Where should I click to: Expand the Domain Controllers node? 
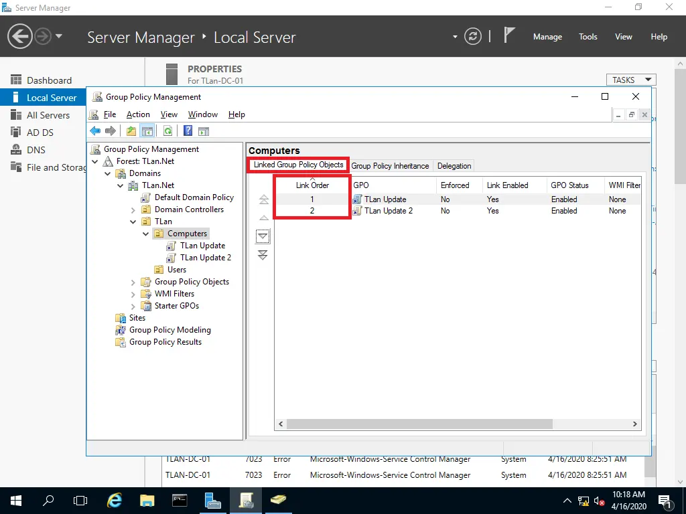[133, 209]
